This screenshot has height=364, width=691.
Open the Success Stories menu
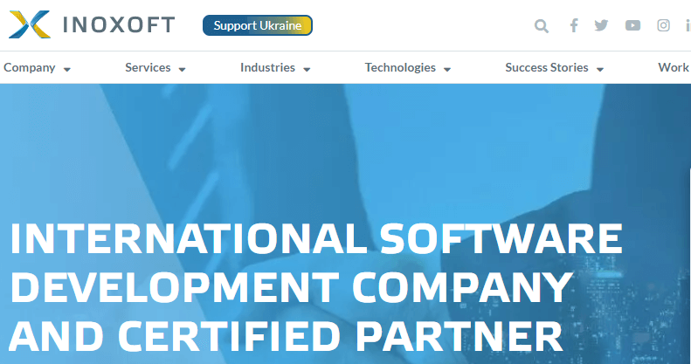point(547,67)
